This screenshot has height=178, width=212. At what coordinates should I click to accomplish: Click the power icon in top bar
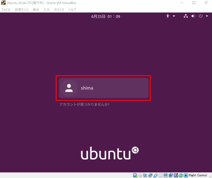201,16
